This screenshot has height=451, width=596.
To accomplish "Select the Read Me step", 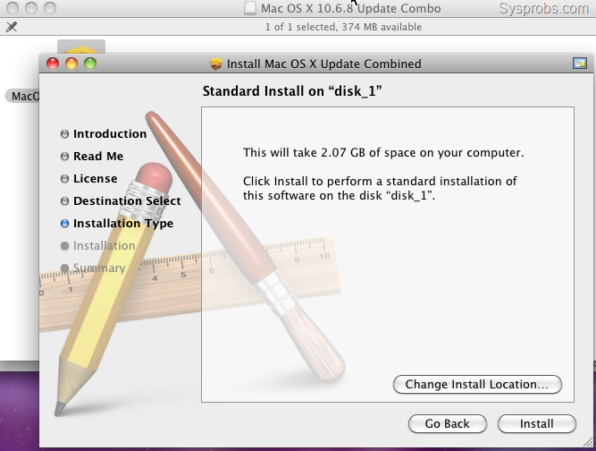I will [x=98, y=156].
